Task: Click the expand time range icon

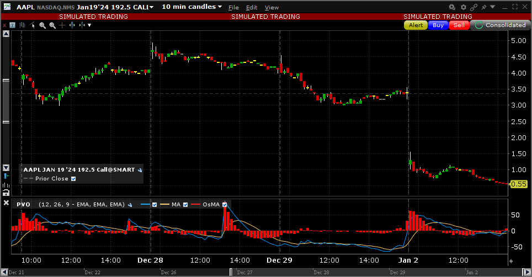Action: tap(72, 25)
